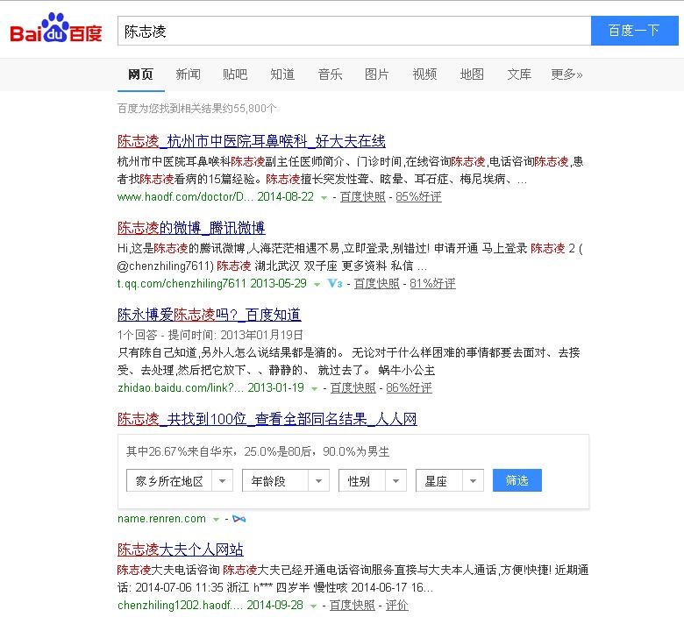Click inside the search box containing 陈志凌
Image resolution: width=684 pixels, height=617 pixels.
[x=354, y=31]
